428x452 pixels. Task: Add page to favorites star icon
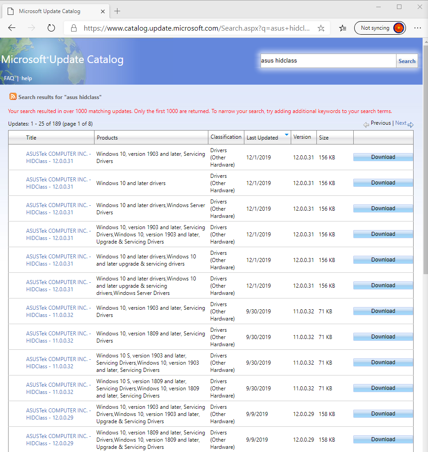(321, 28)
